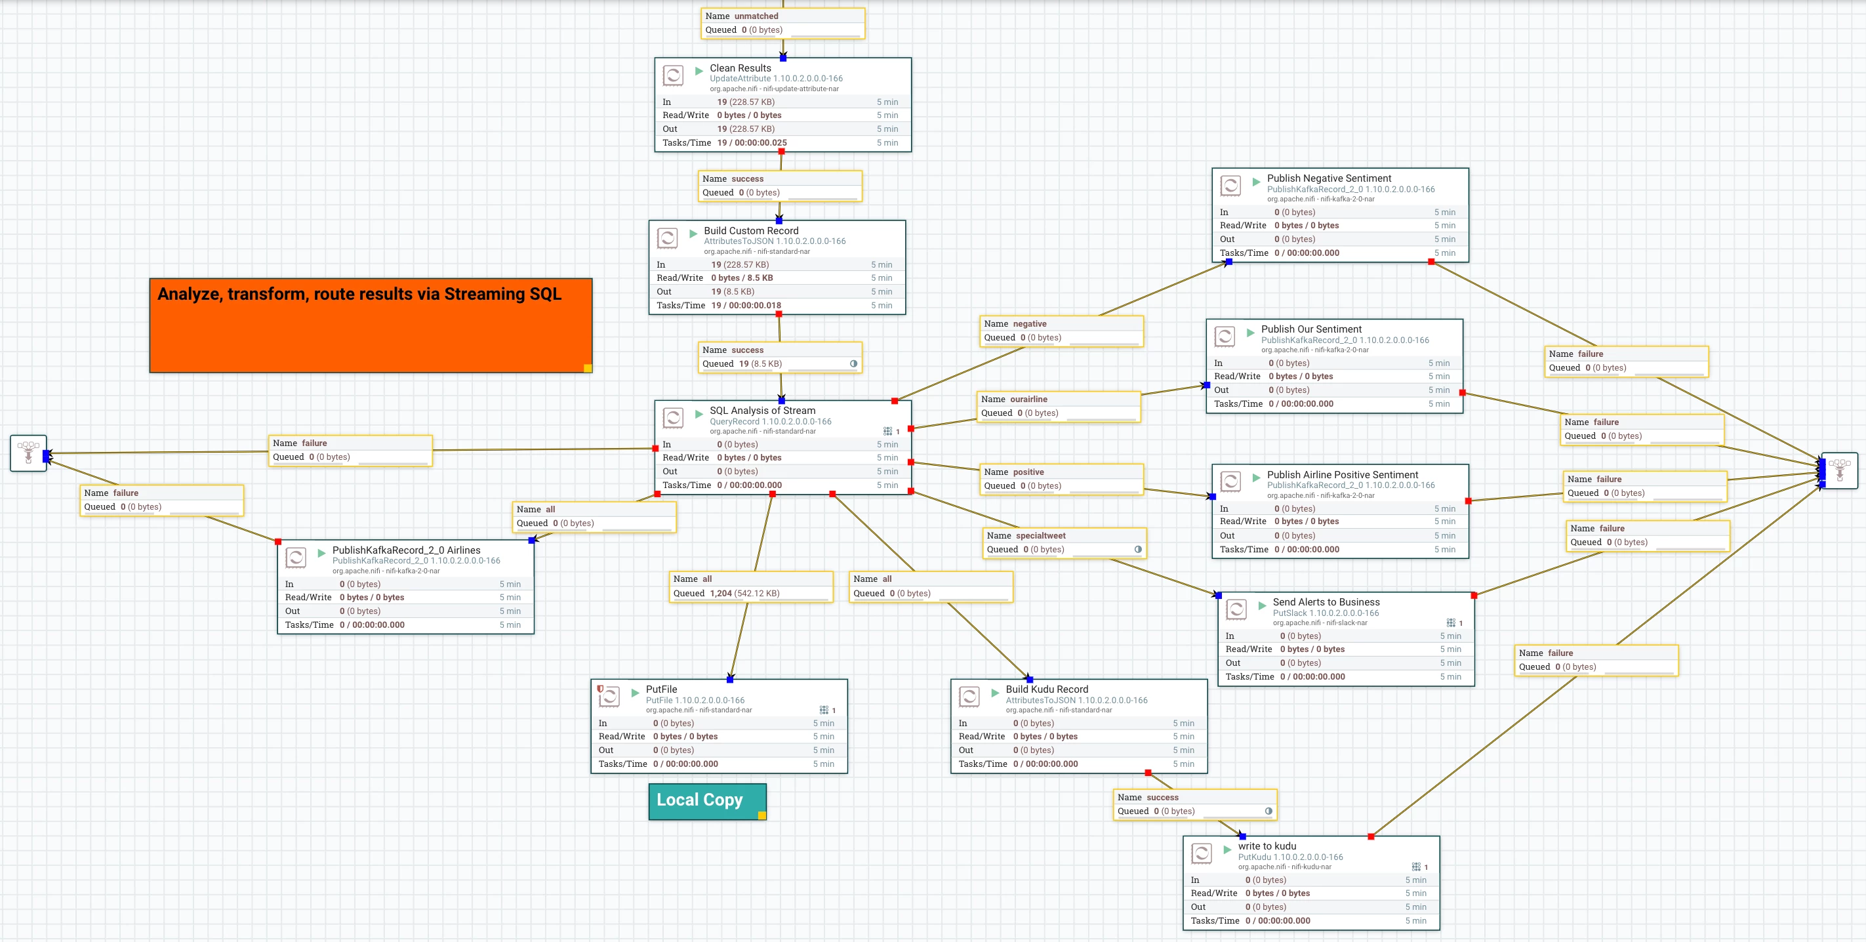Select the Send Alerts to Business icon
The image size is (1866, 942).
point(1236,609)
